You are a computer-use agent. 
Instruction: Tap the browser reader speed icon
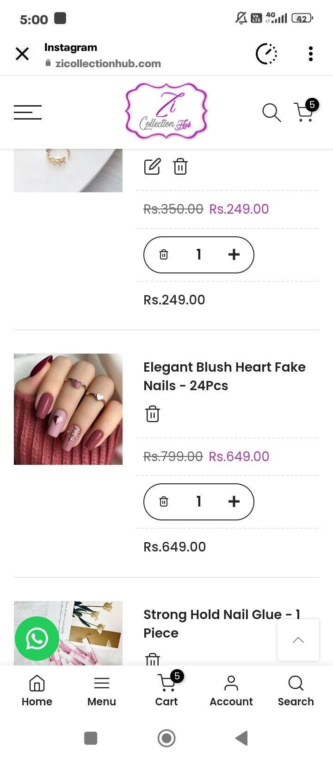point(266,54)
